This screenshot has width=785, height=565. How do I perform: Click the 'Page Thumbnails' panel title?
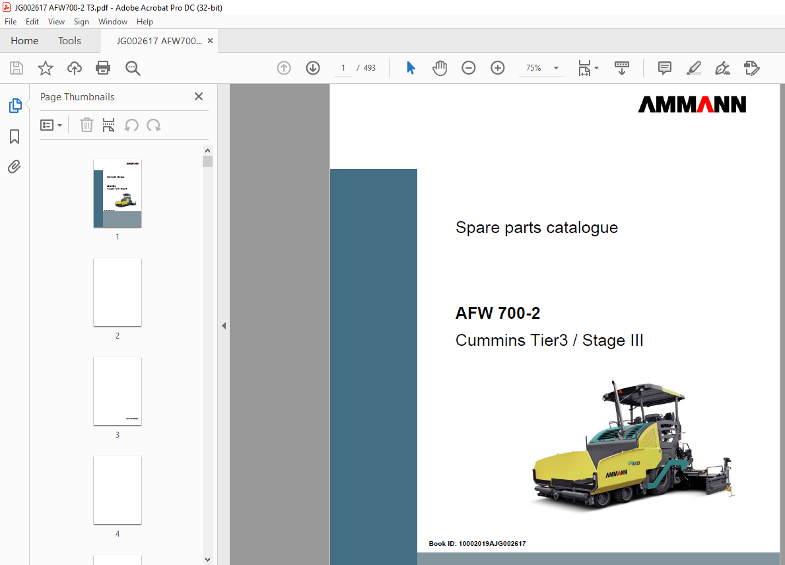(77, 97)
